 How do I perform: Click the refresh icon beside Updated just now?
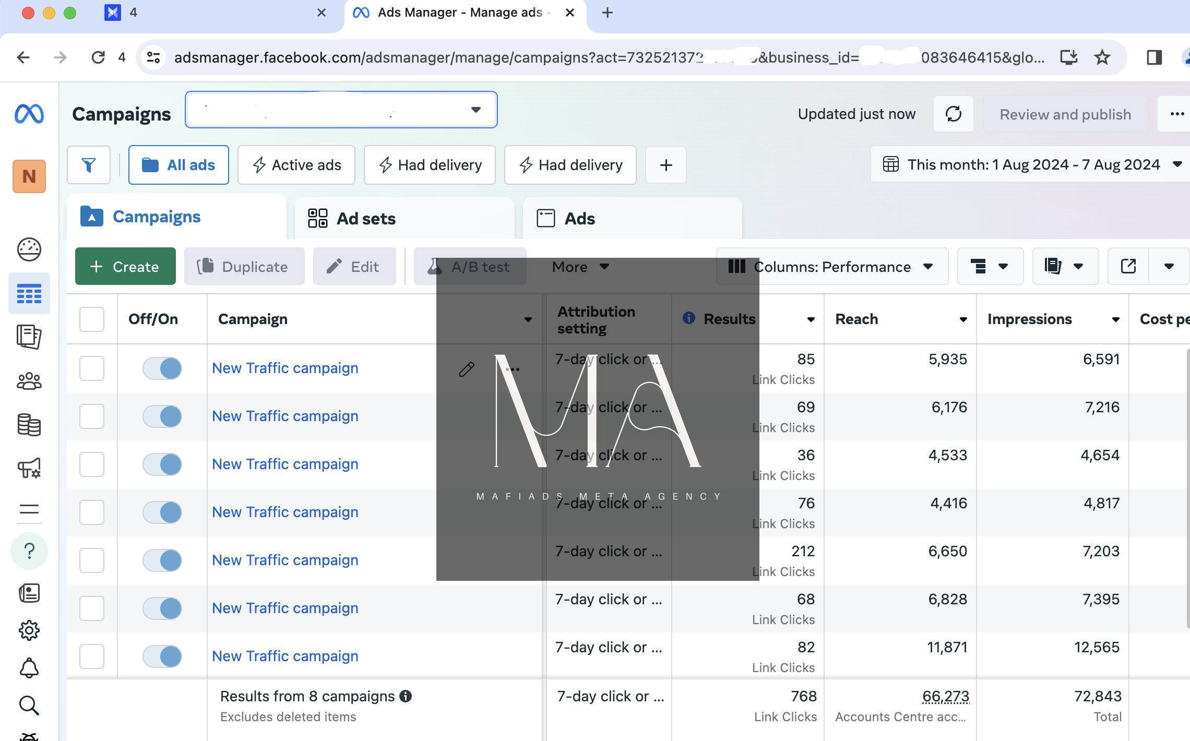954,114
